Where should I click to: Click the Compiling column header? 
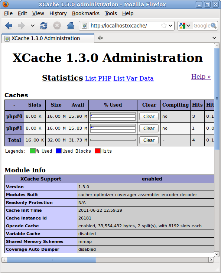(175, 105)
